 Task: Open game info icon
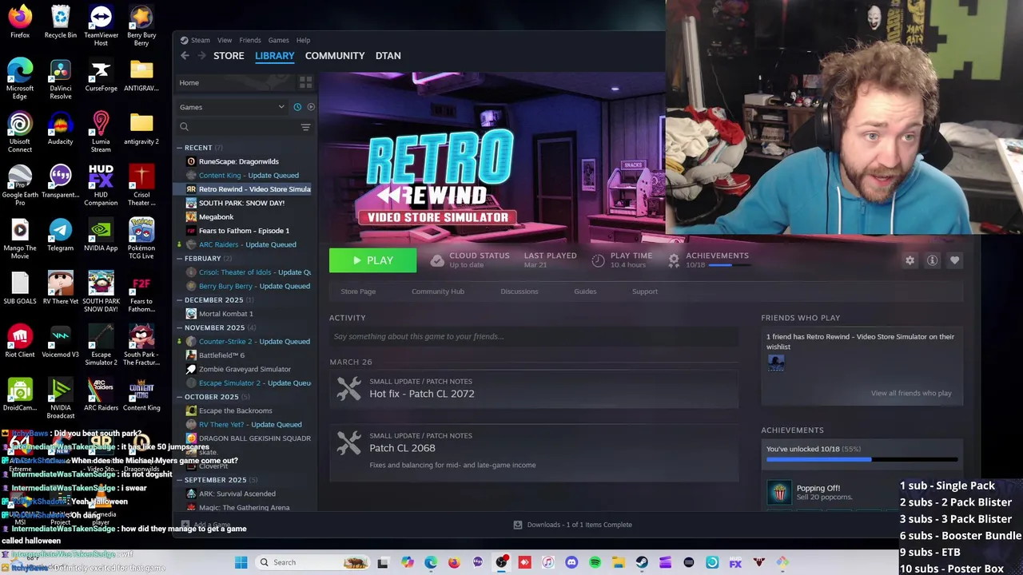point(932,260)
